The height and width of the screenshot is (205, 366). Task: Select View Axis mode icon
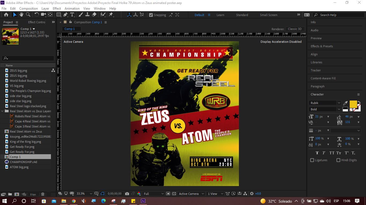142,15
